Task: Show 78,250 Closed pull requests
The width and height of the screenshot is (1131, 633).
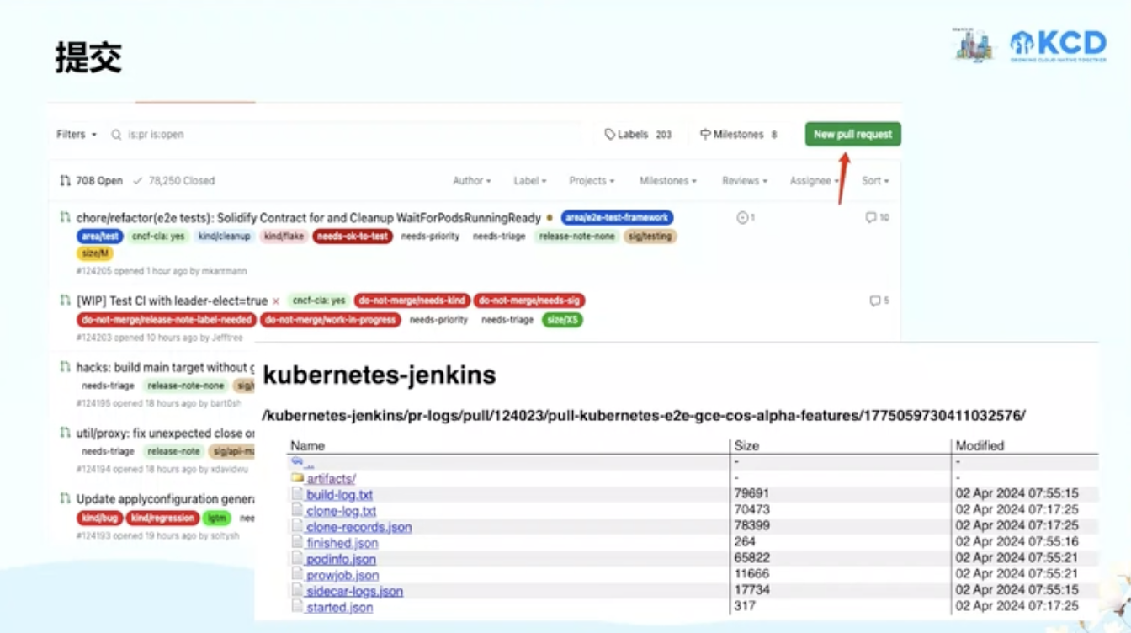Action: tap(174, 180)
